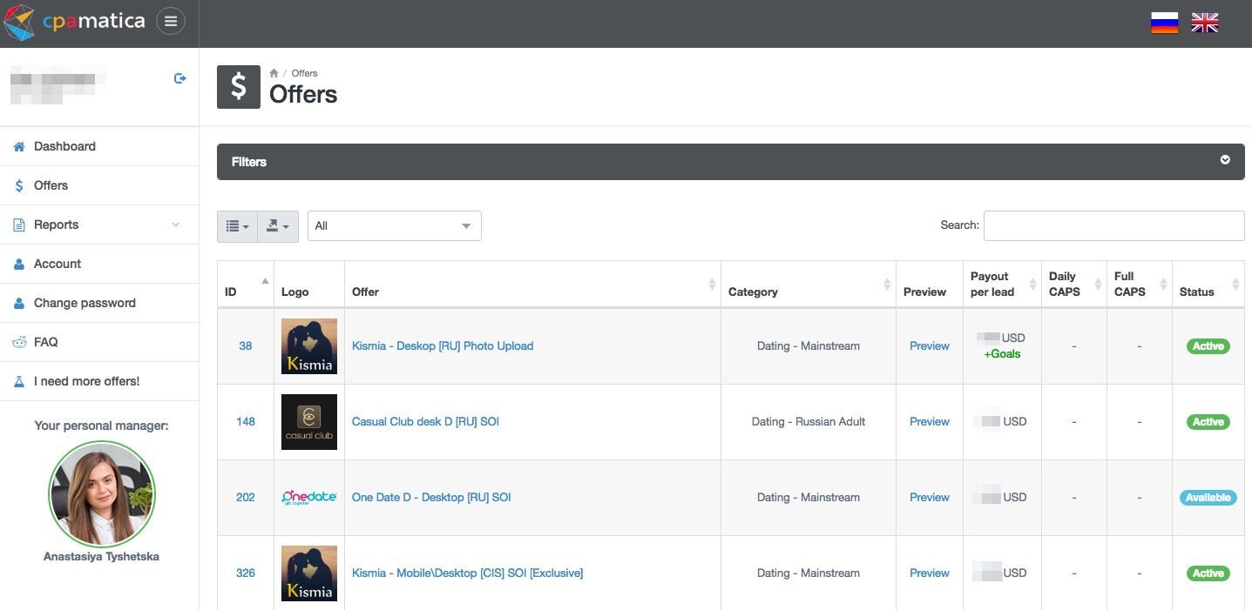Switch language using the Russian flag

(1164, 23)
